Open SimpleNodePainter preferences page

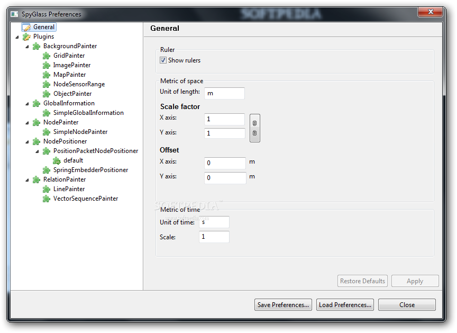coord(80,132)
